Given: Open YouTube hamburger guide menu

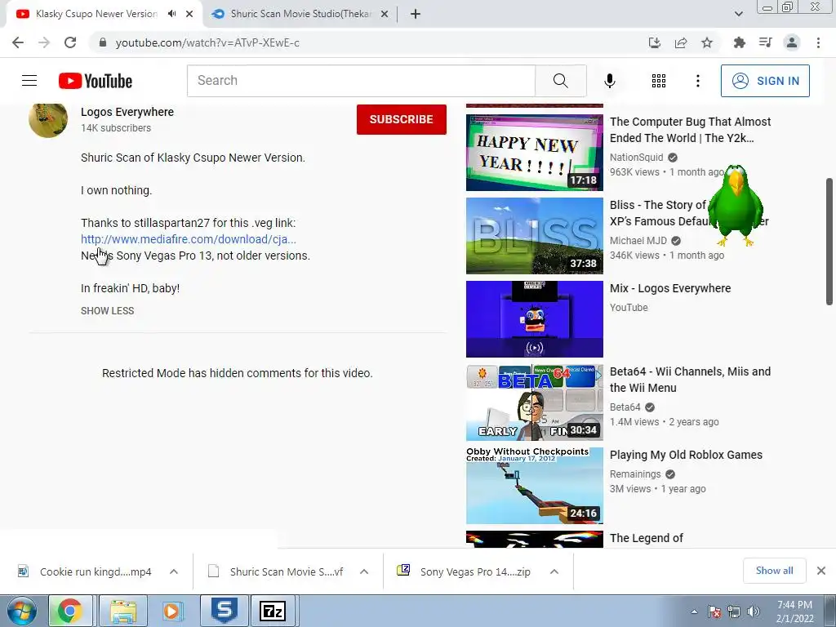Looking at the screenshot, I should [29, 81].
